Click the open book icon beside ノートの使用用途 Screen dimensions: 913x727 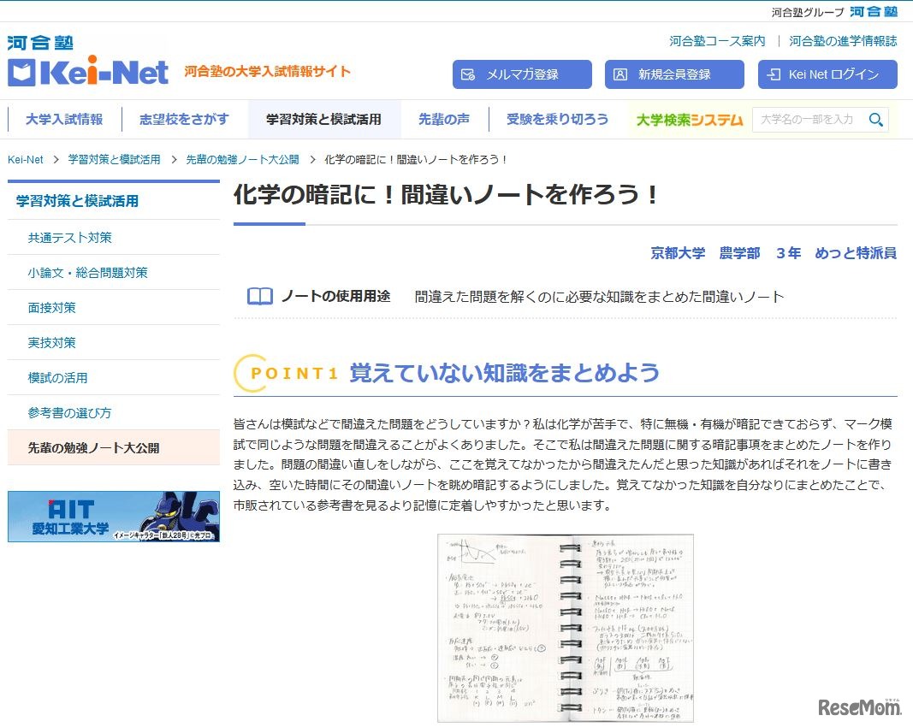coord(259,295)
